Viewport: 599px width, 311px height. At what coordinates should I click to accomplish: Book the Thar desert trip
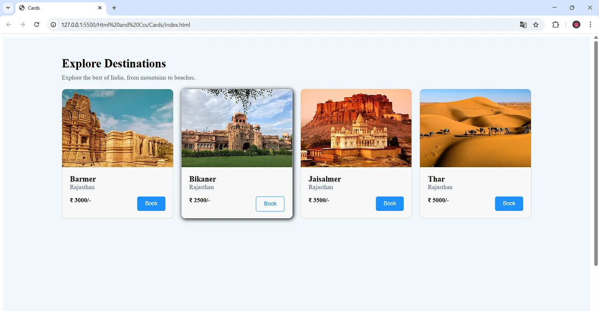509,203
